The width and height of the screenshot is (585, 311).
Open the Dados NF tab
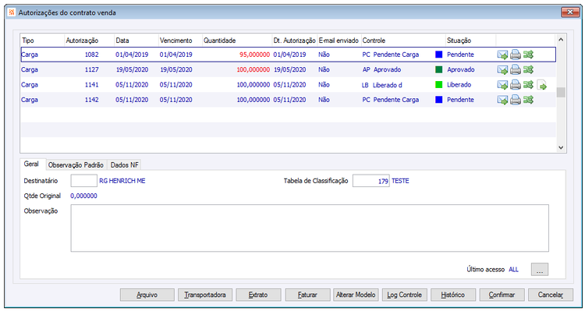(x=124, y=164)
